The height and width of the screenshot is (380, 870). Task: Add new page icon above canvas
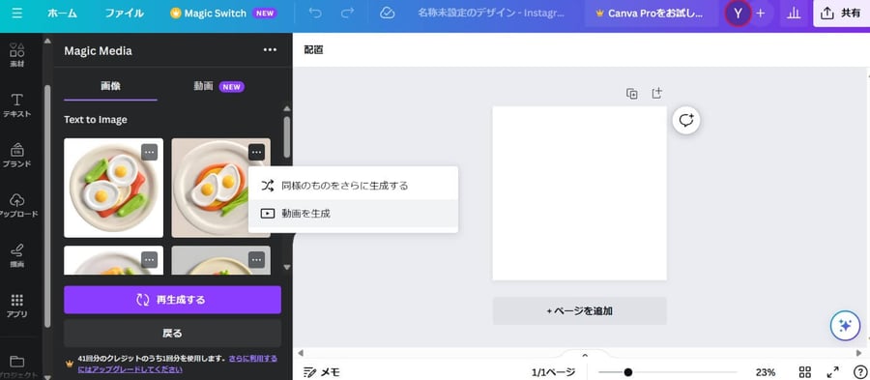tap(656, 93)
